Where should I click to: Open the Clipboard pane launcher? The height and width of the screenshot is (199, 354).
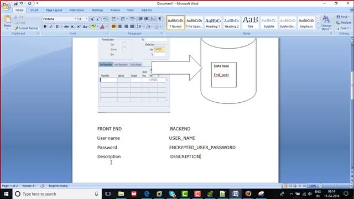(x=38, y=33)
